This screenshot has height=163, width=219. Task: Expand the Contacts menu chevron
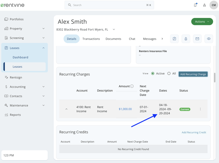44,96
